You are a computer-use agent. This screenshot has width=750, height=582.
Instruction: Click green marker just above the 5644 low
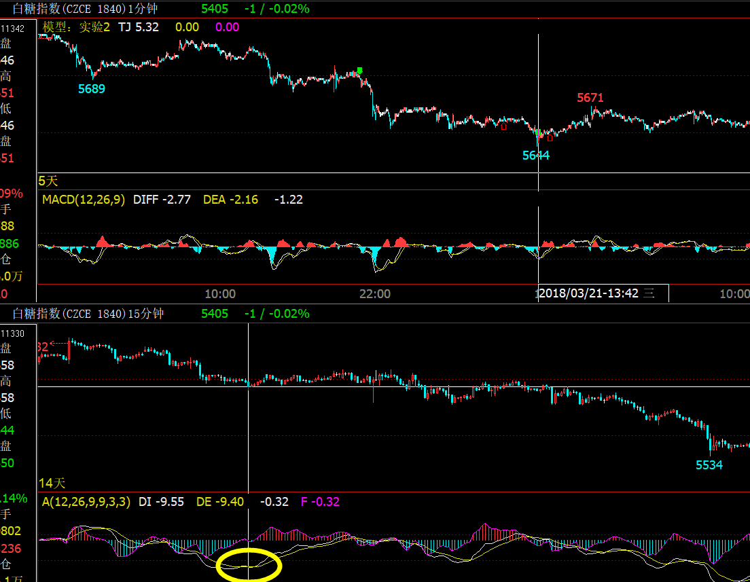pos(537,133)
